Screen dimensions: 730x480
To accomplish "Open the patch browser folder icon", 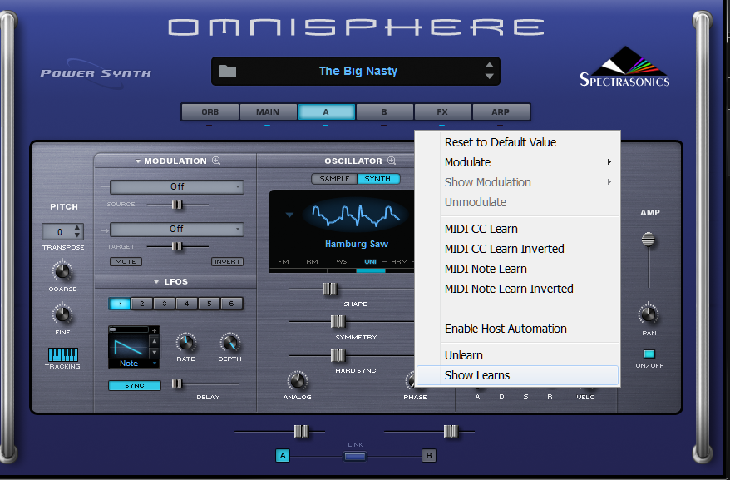I will [228, 71].
